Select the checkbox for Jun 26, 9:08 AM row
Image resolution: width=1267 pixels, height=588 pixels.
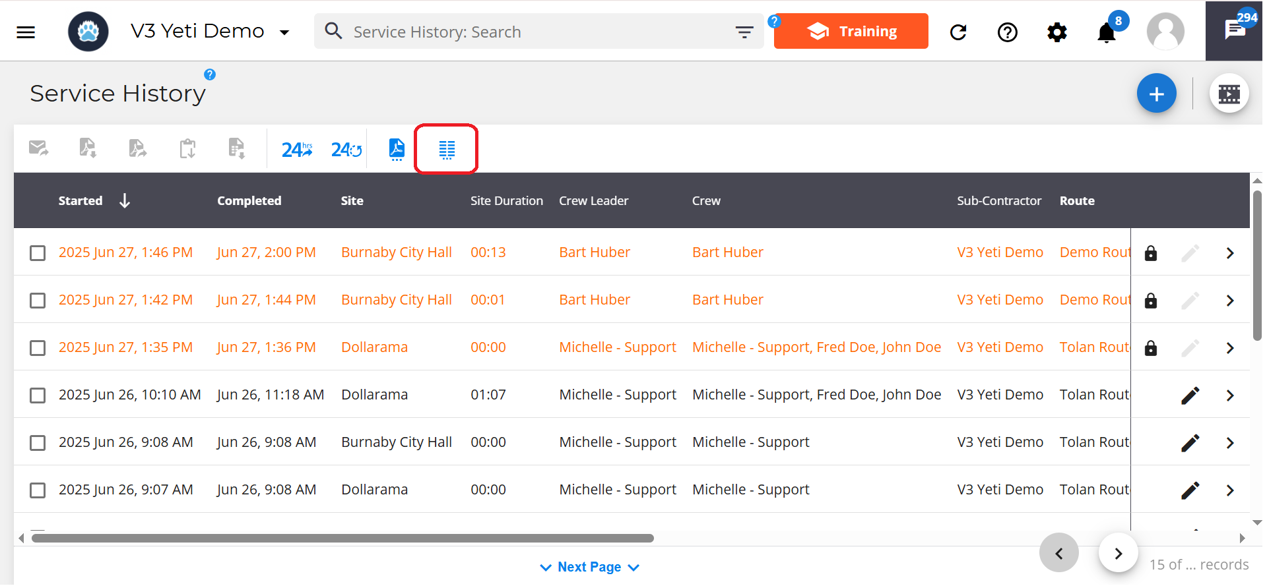coord(38,443)
